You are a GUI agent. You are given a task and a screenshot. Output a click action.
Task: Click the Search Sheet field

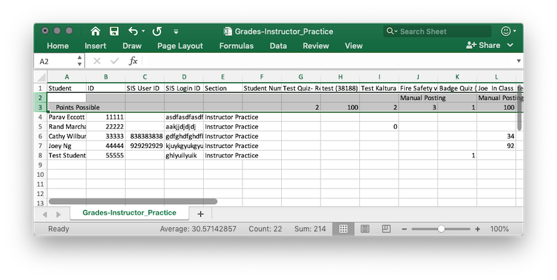point(437,31)
